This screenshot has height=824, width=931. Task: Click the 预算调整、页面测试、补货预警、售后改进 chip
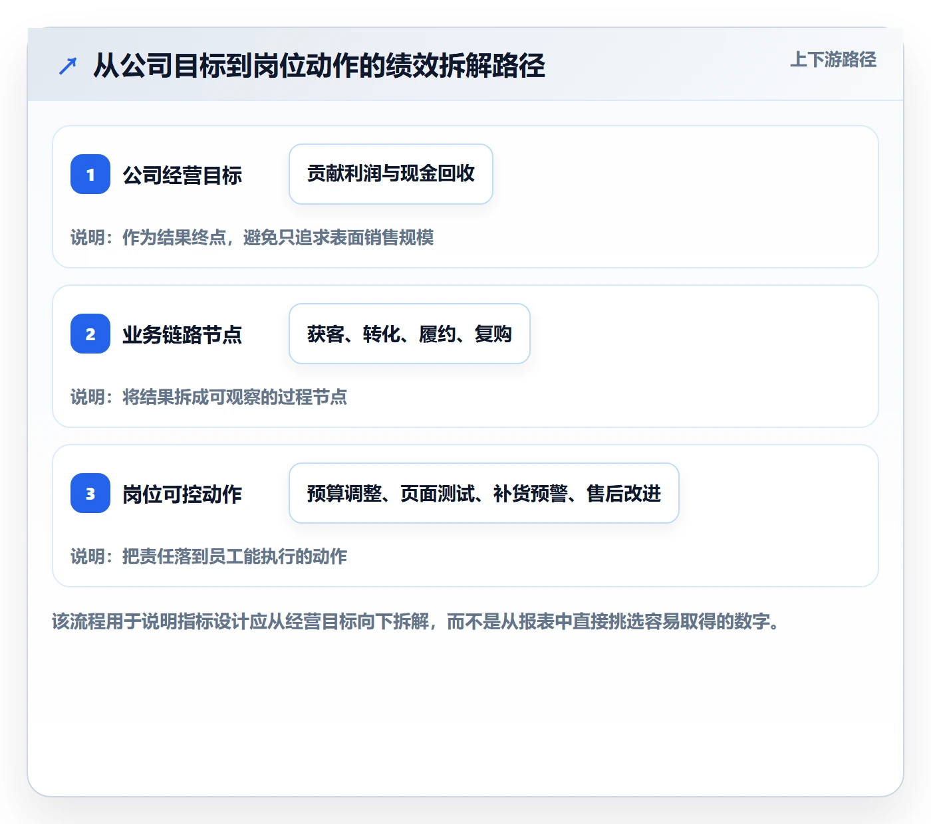[x=484, y=493]
